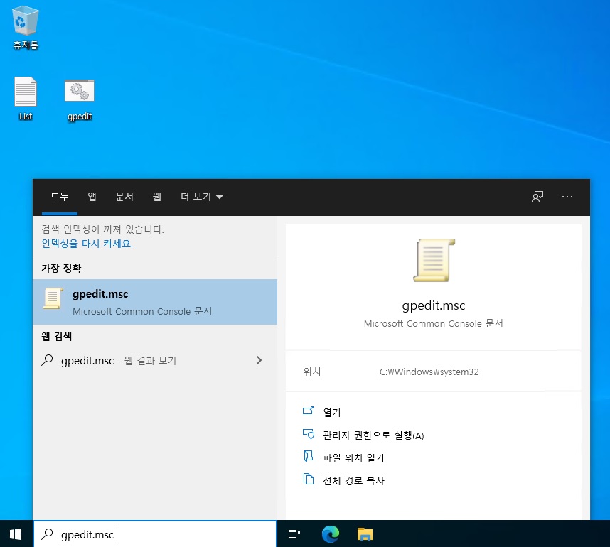This screenshot has width=610, height=547.
Task: Select the List text file on desktop
Action: pos(26,99)
